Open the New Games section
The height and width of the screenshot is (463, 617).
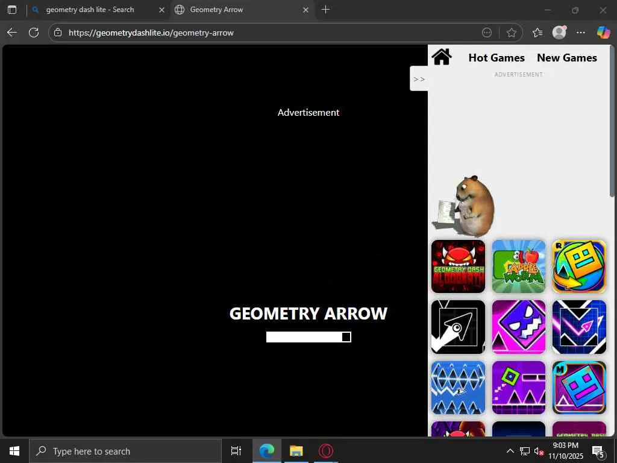coord(566,58)
